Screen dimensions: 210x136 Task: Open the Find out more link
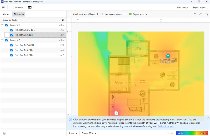pyautogui.click(x=165, y=126)
